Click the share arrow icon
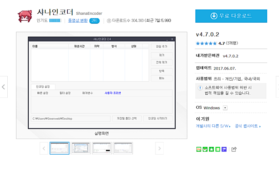This screenshot has height=169, width=279. [234, 149]
